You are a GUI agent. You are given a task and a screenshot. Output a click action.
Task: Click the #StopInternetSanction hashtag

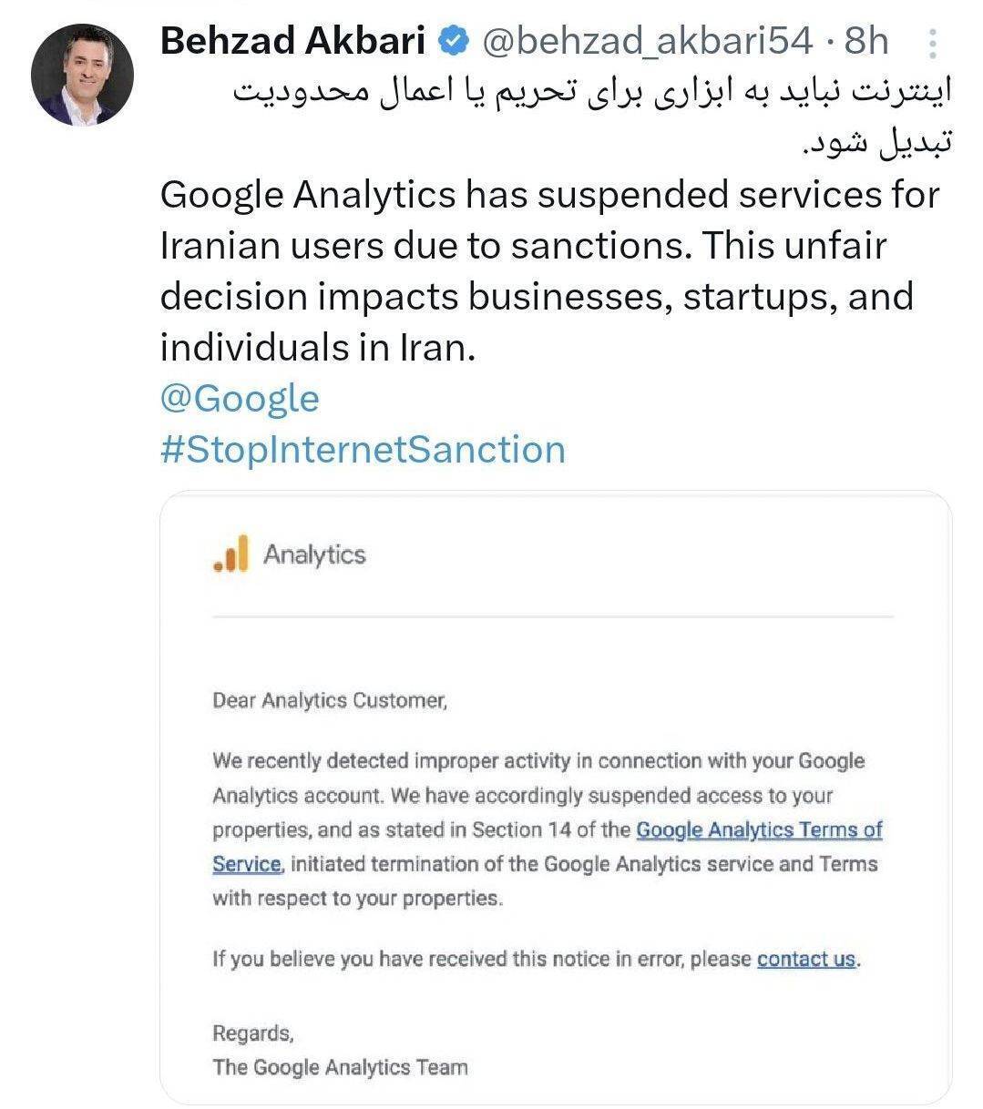[363, 448]
